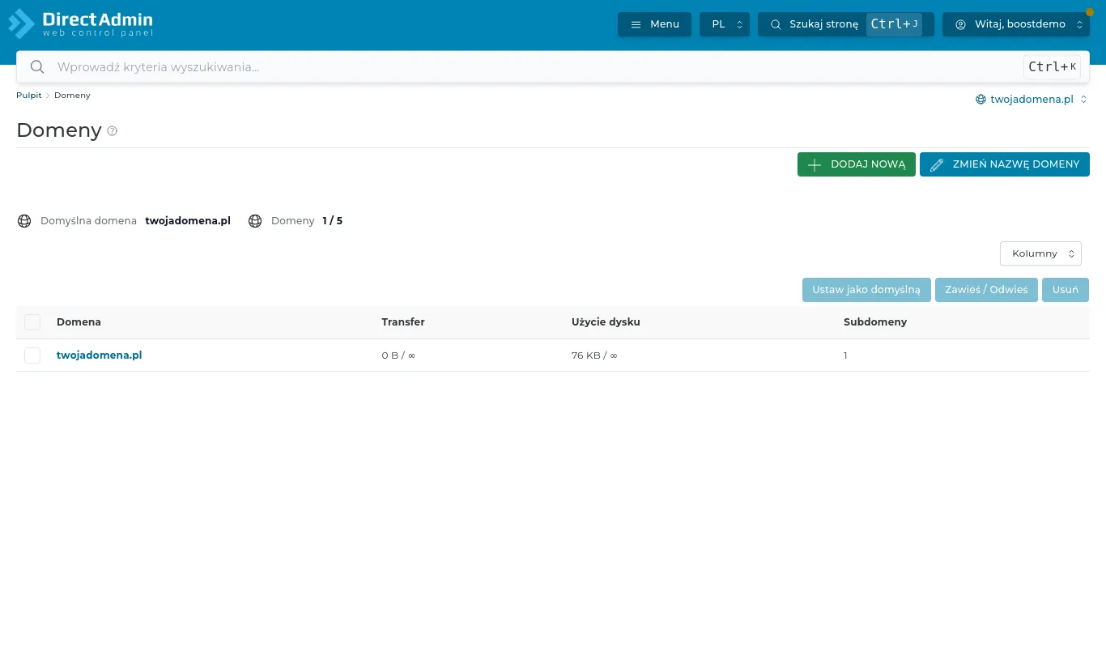Viewport: 1106px width, 664px height.
Task: Click the user avatar icon near Witaj
Action: pyautogui.click(x=960, y=24)
